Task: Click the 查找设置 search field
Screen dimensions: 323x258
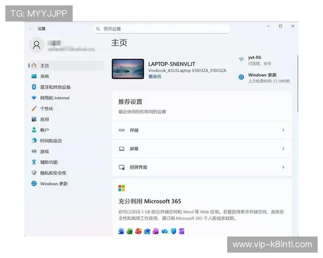Action: [x=162, y=29]
